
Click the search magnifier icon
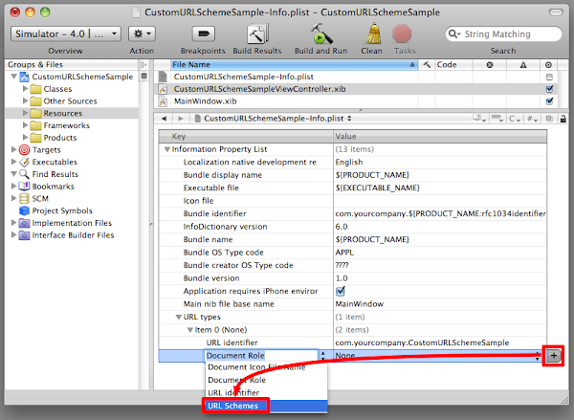pos(453,34)
